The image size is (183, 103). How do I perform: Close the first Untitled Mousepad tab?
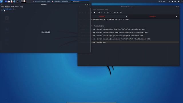click(126, 17)
